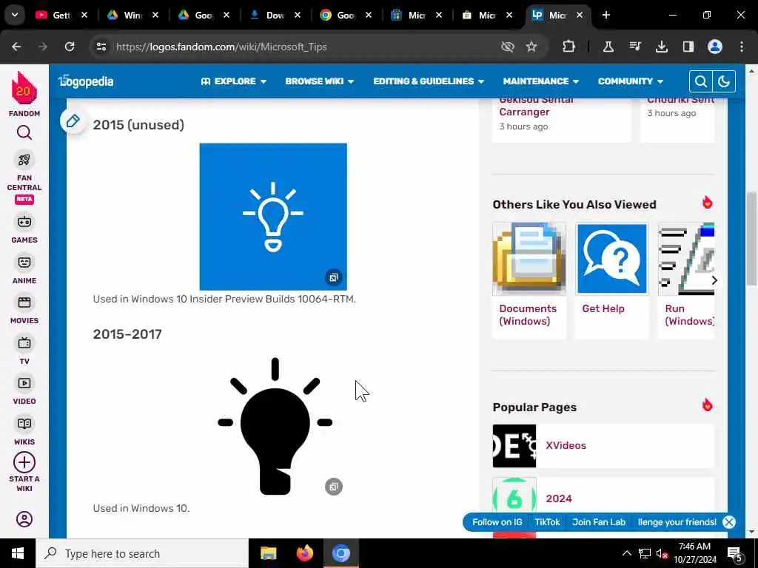Open the Gekisou Sentai Carranger link
The image size is (758, 568).
click(x=536, y=106)
